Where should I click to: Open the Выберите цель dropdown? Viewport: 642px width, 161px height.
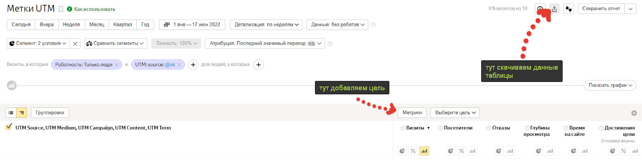tap(455, 113)
